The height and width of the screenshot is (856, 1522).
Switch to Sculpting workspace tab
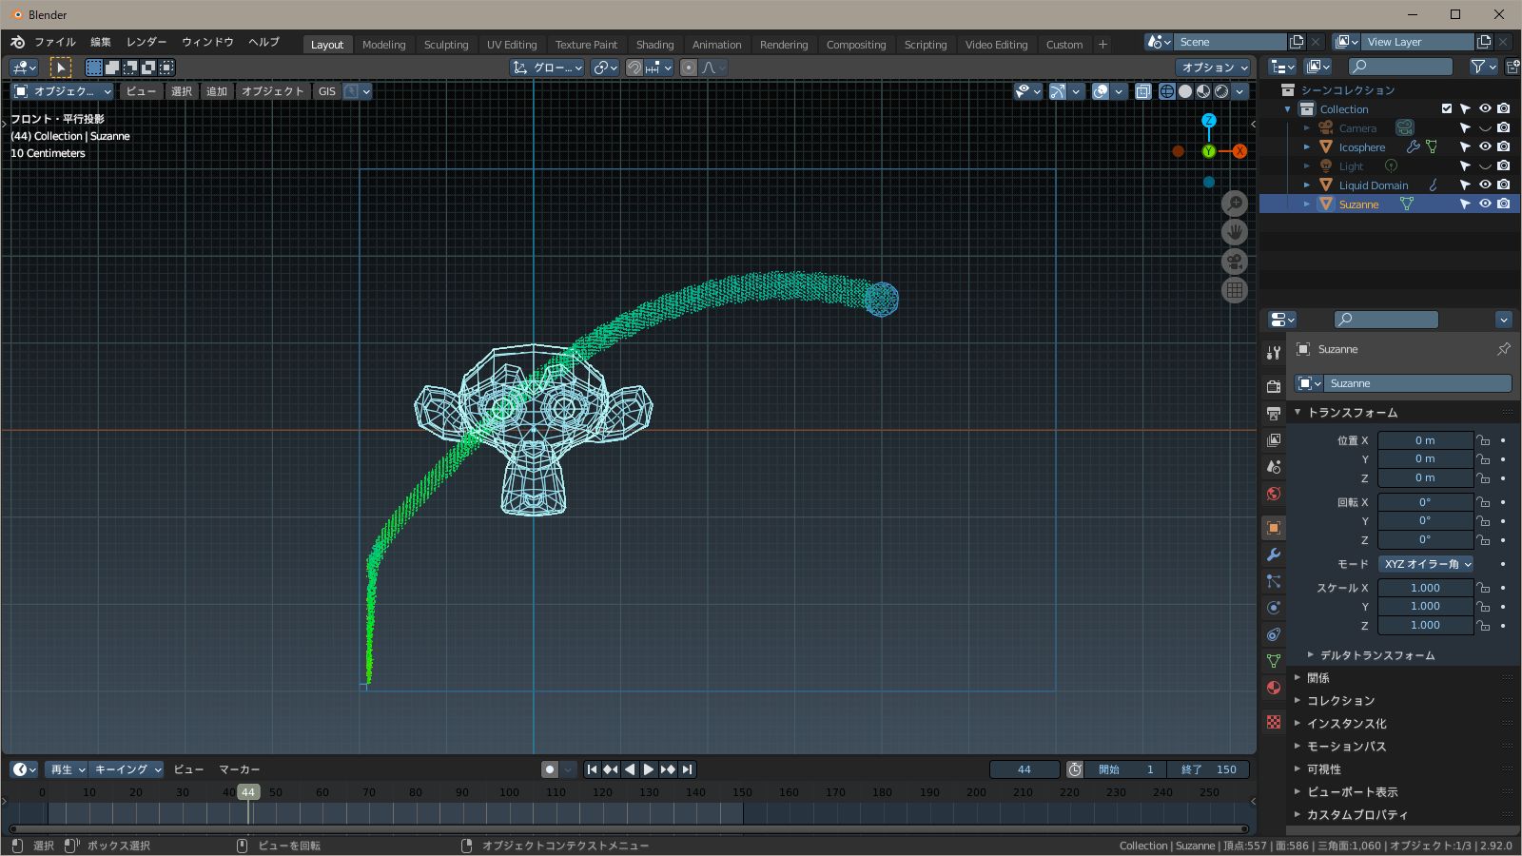click(446, 45)
